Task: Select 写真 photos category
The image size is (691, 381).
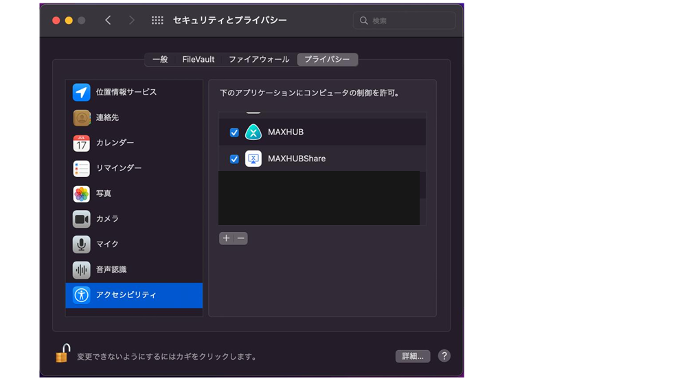Action: (134, 194)
